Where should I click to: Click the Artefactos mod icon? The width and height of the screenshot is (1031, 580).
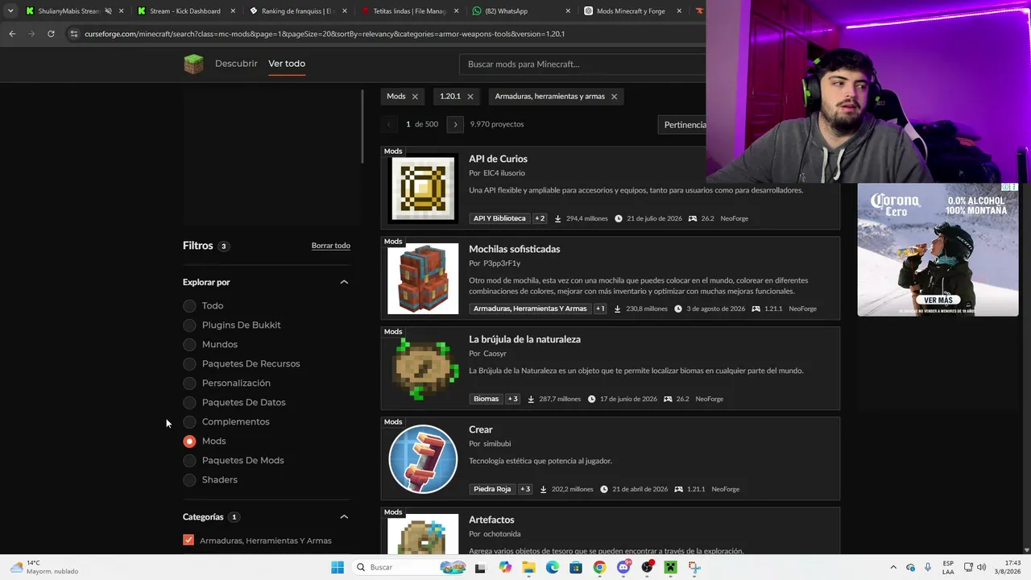click(423, 534)
